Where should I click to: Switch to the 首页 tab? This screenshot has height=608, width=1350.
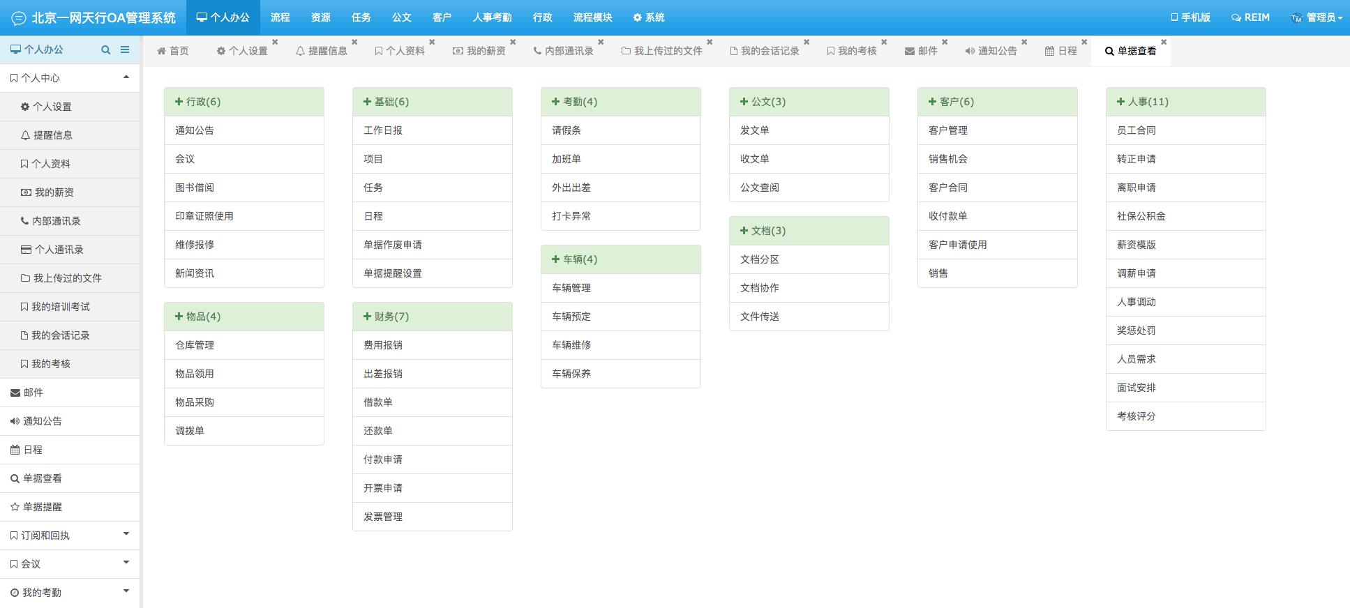(x=173, y=51)
